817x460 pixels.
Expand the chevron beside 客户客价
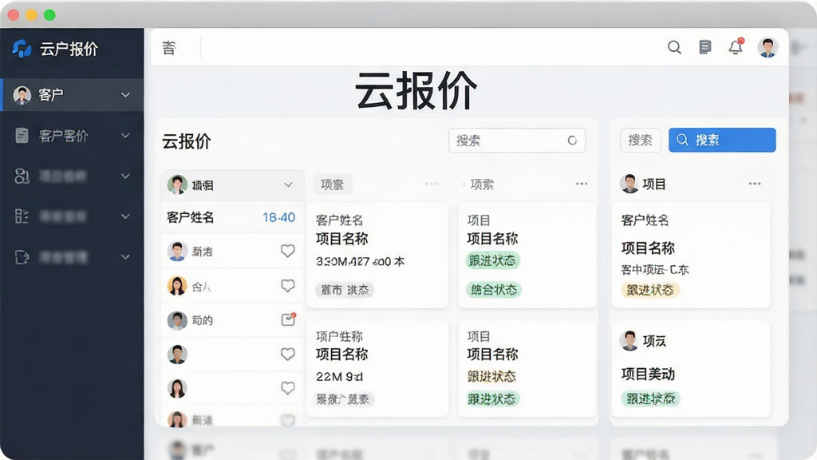(125, 136)
